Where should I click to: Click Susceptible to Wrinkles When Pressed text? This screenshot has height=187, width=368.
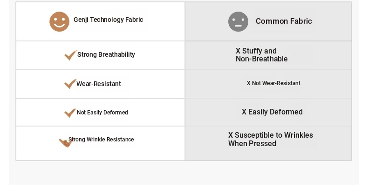point(271,139)
